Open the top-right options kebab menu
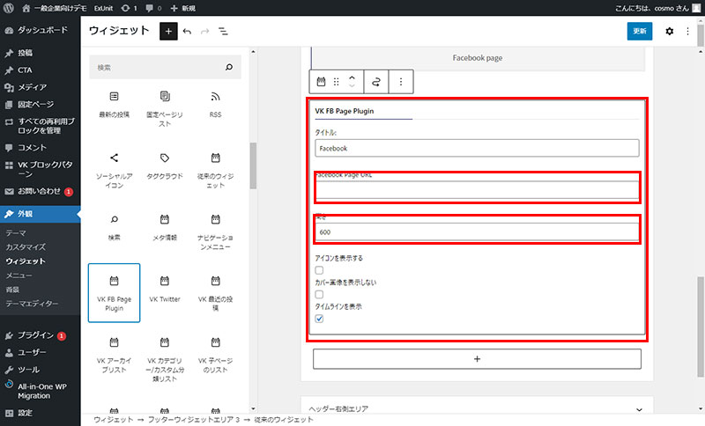 pos(687,31)
